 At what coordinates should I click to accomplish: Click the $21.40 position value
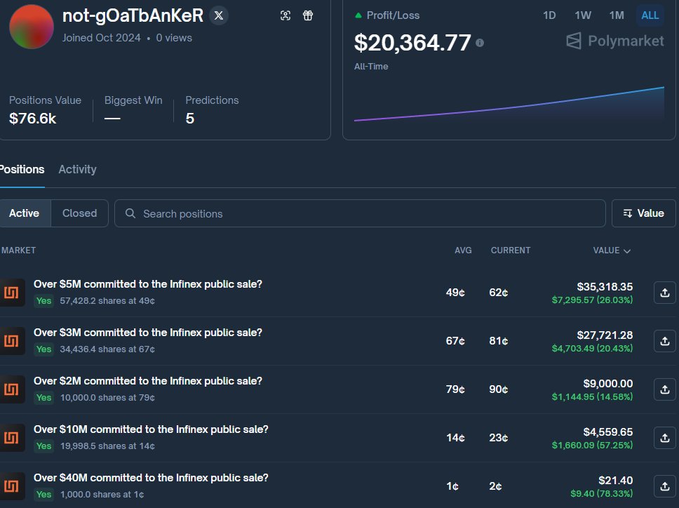(615, 480)
